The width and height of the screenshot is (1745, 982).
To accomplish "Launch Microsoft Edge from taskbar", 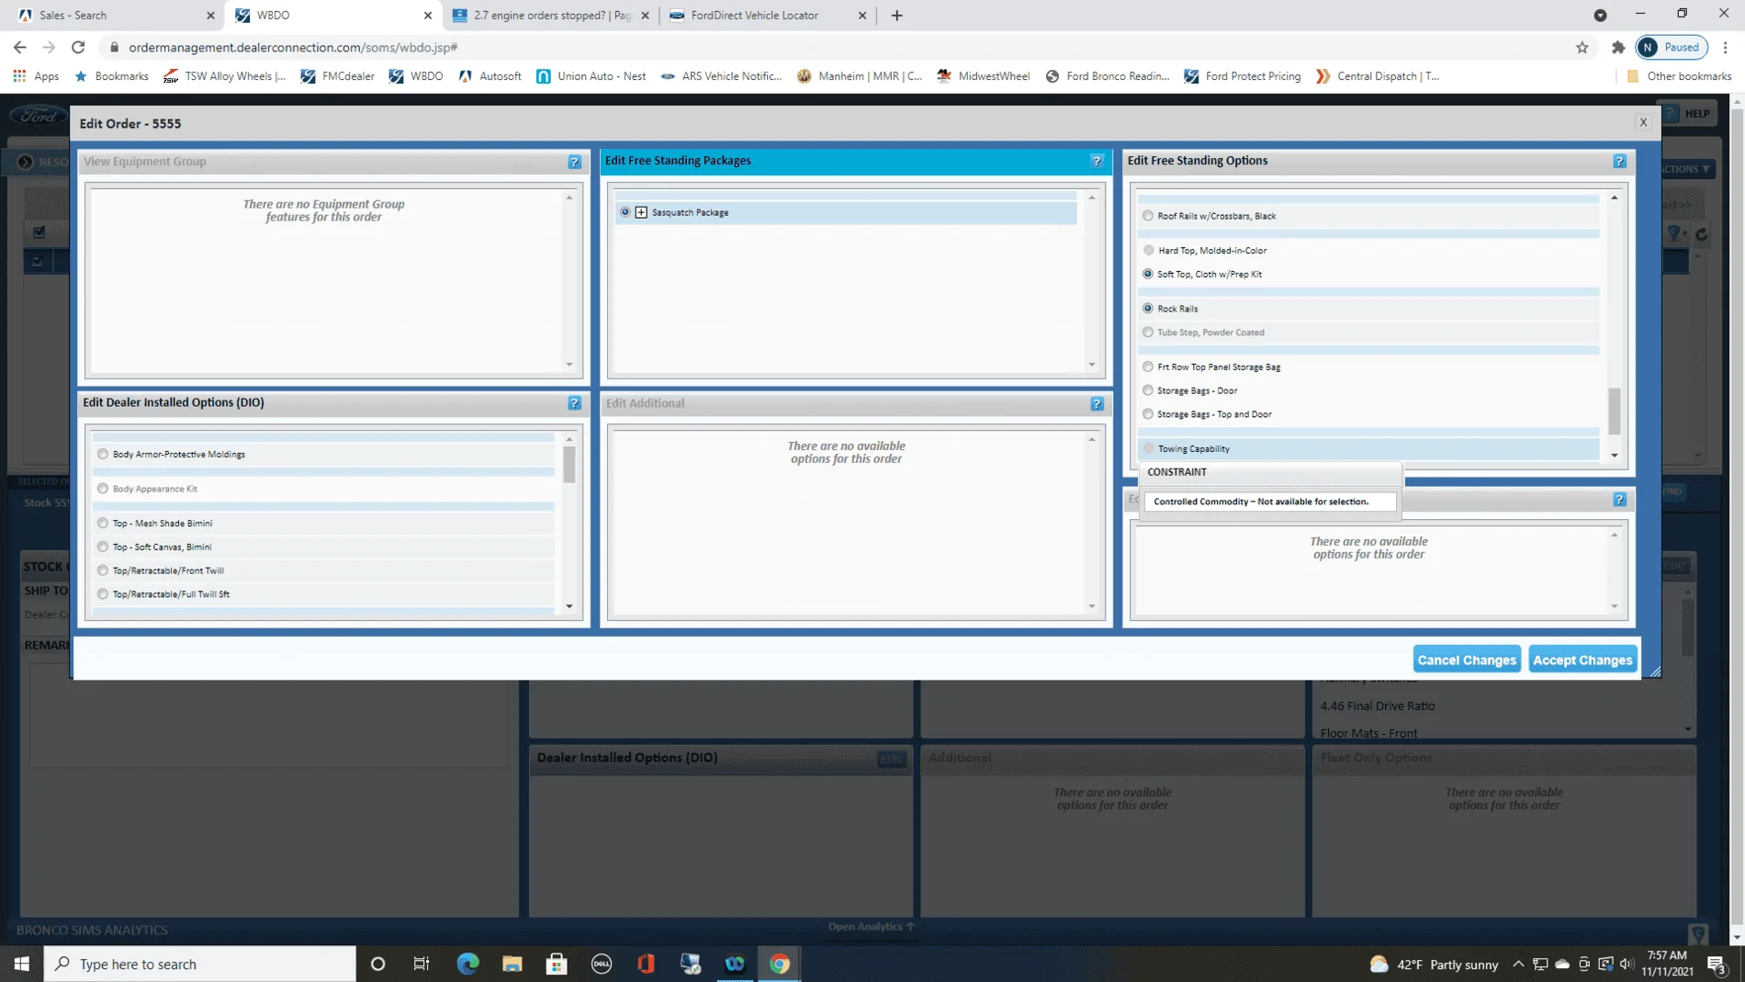I will tap(467, 964).
